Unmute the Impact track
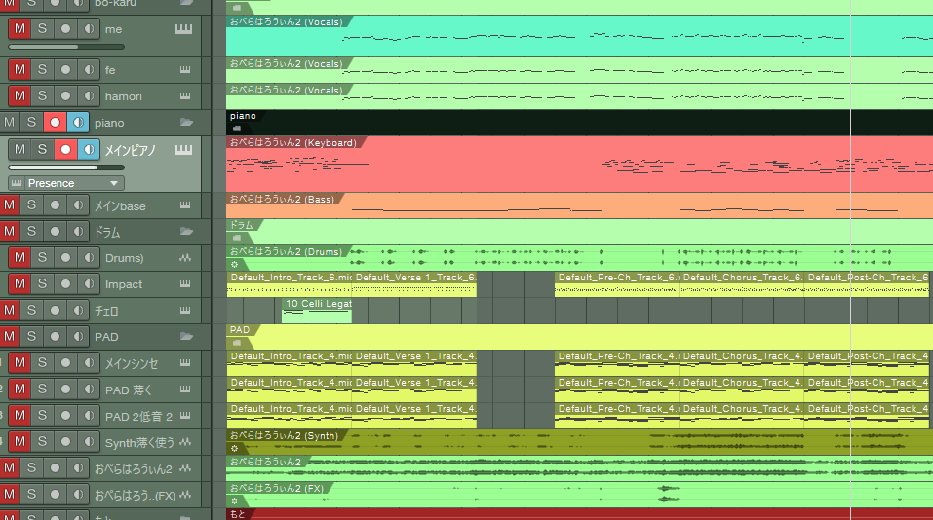The height and width of the screenshot is (520, 933). [19, 283]
